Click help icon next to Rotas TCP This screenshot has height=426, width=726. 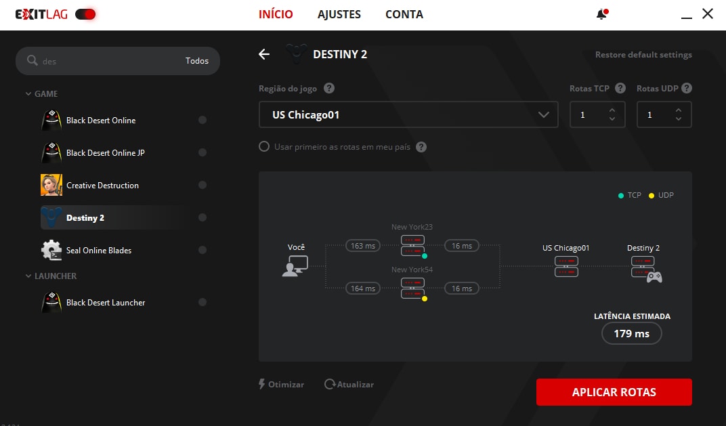(620, 89)
